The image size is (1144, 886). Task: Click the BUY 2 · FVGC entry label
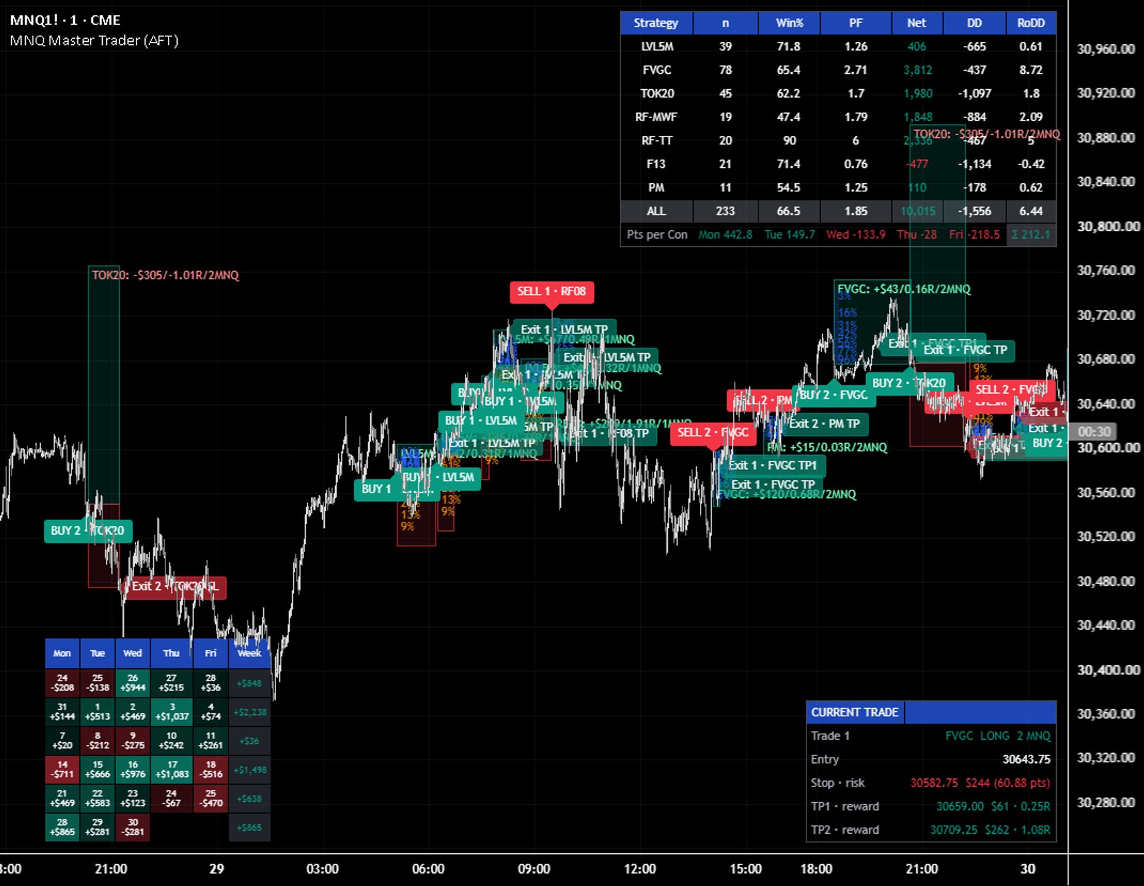(x=833, y=395)
